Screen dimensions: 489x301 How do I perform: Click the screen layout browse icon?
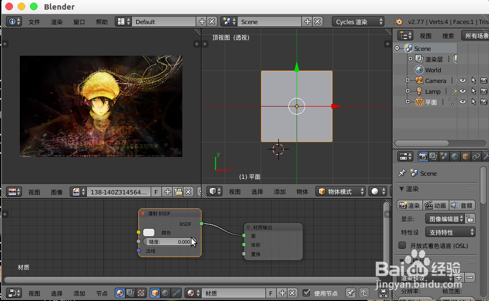(123, 21)
